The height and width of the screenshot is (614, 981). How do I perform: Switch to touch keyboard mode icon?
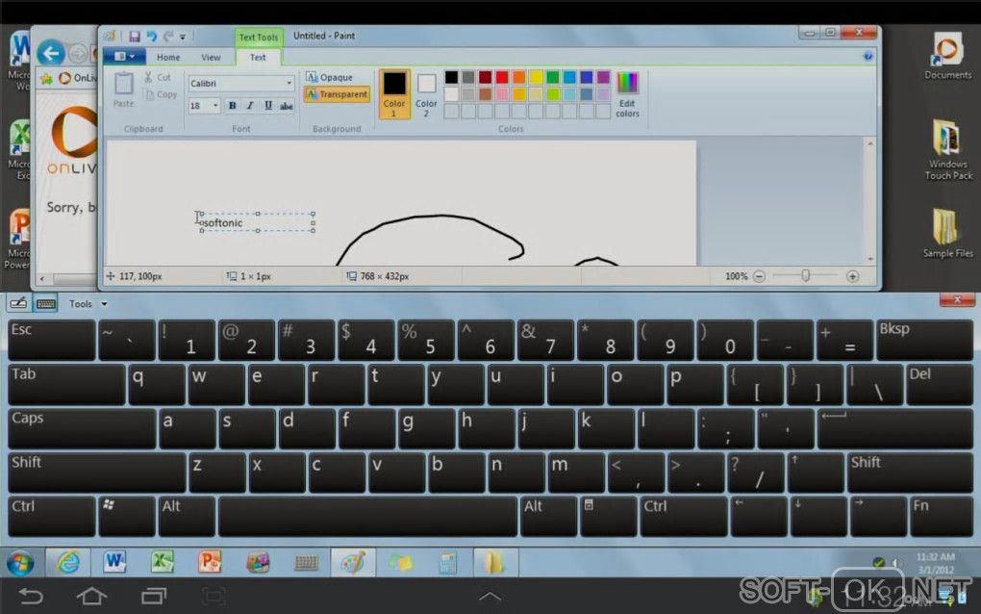coord(45,303)
